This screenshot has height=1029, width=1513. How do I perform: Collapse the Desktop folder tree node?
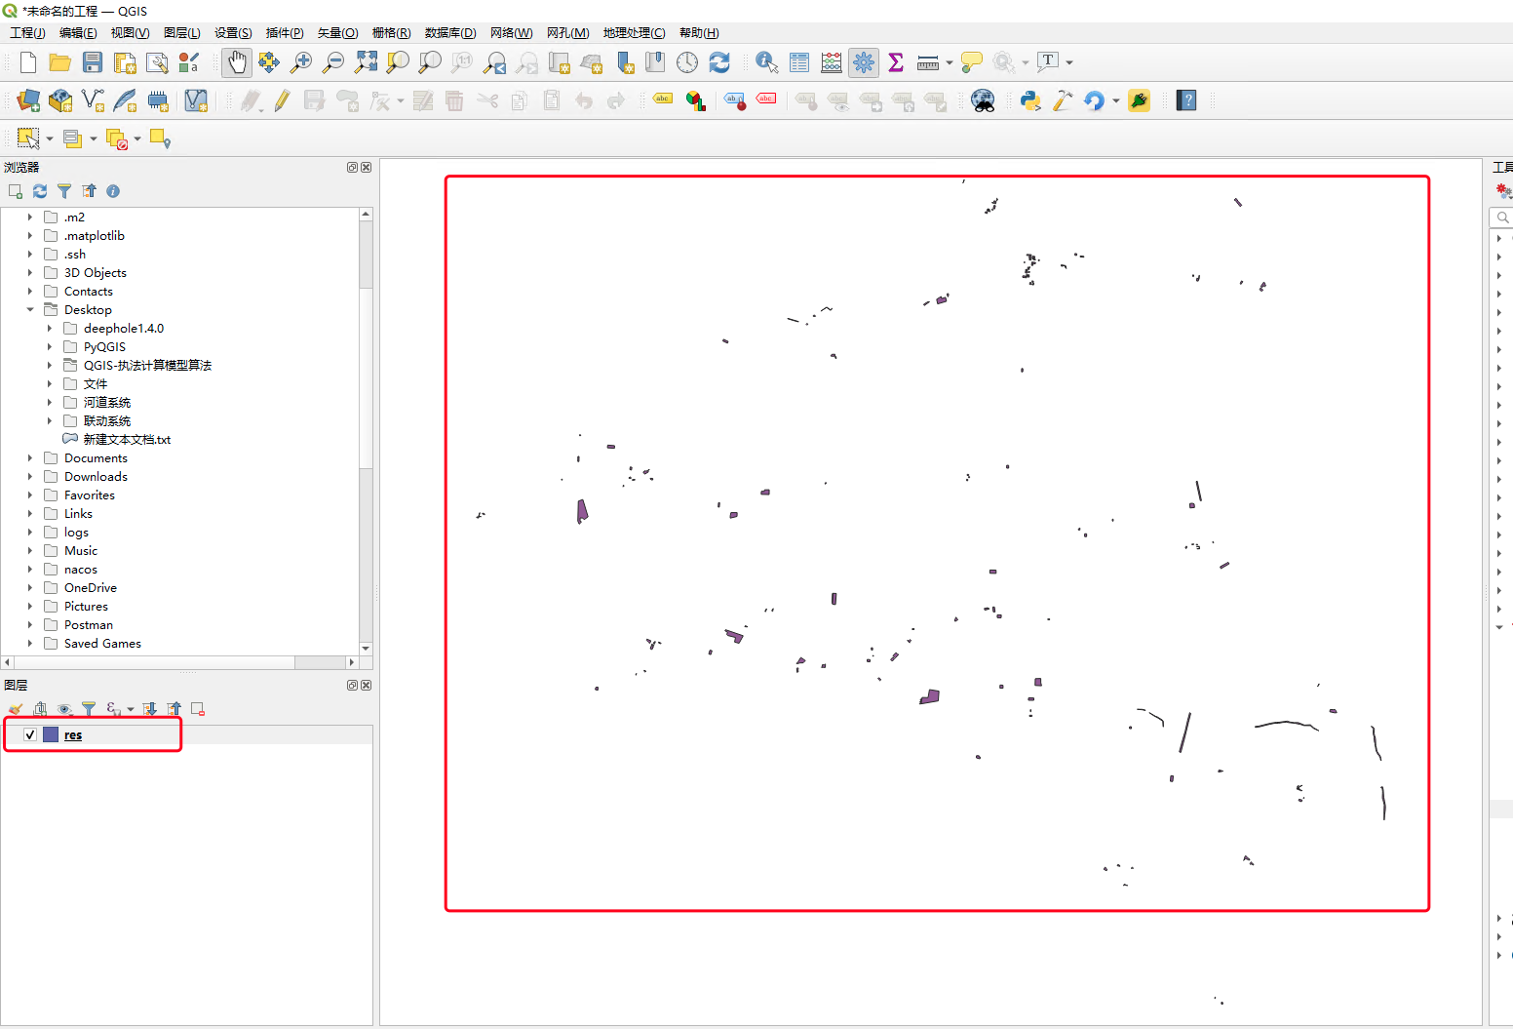coord(30,310)
